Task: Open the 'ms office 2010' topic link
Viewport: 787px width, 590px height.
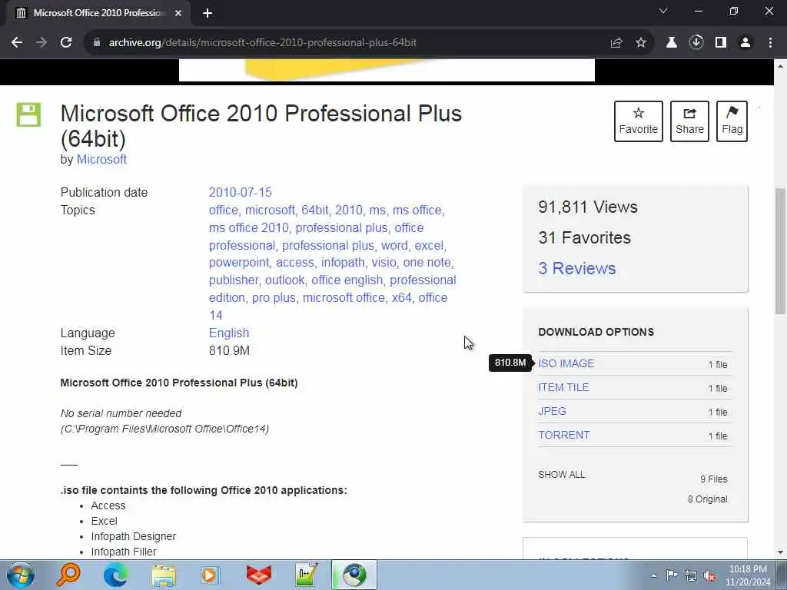Action: (x=248, y=227)
